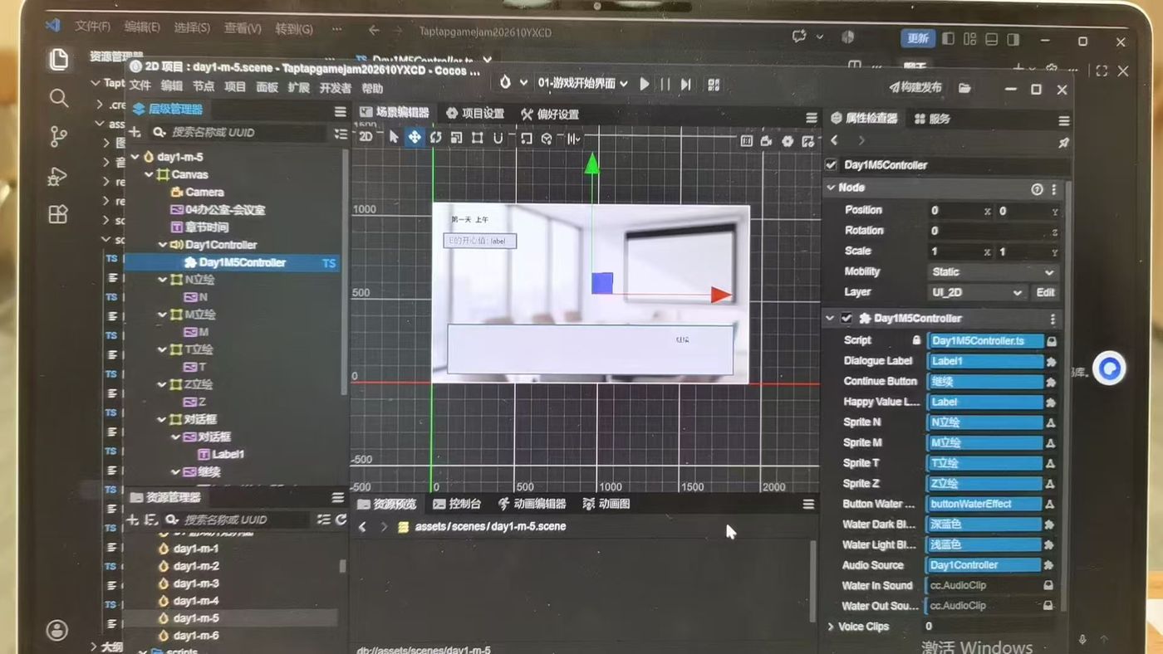The height and width of the screenshot is (654, 1163).
Task: Click the Edit button beside Layer
Action: 1045,292
